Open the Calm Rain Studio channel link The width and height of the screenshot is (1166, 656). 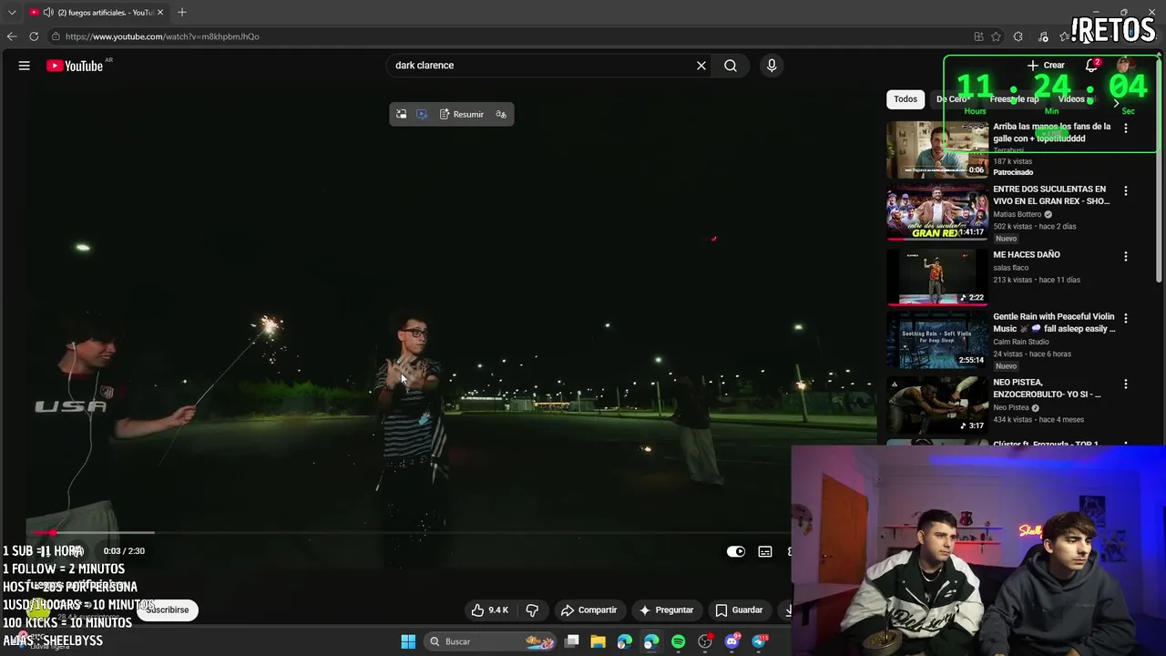[1021, 342]
